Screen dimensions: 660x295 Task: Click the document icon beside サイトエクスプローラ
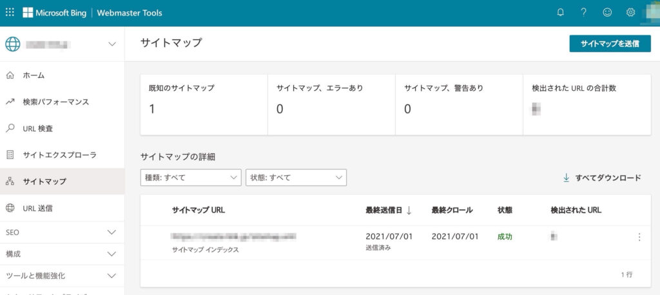(10, 155)
